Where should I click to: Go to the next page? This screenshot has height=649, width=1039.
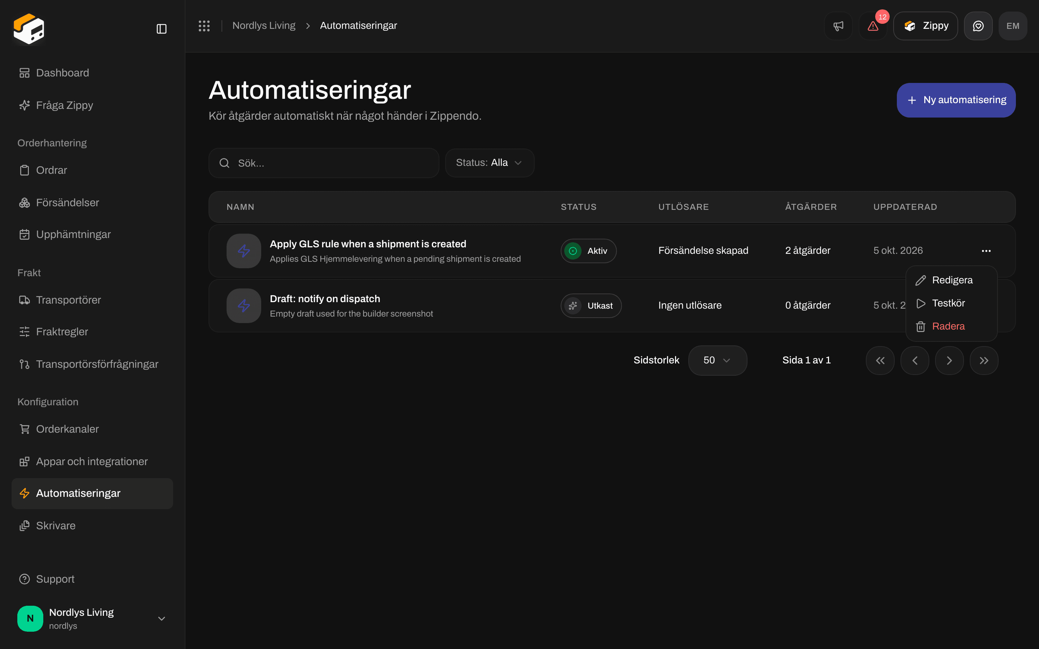click(949, 361)
